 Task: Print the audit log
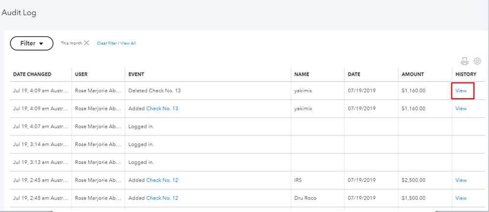click(464, 62)
